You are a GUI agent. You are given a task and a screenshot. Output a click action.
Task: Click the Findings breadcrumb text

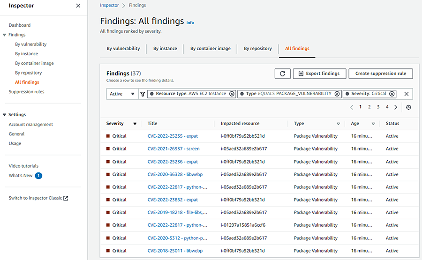pyautogui.click(x=137, y=5)
